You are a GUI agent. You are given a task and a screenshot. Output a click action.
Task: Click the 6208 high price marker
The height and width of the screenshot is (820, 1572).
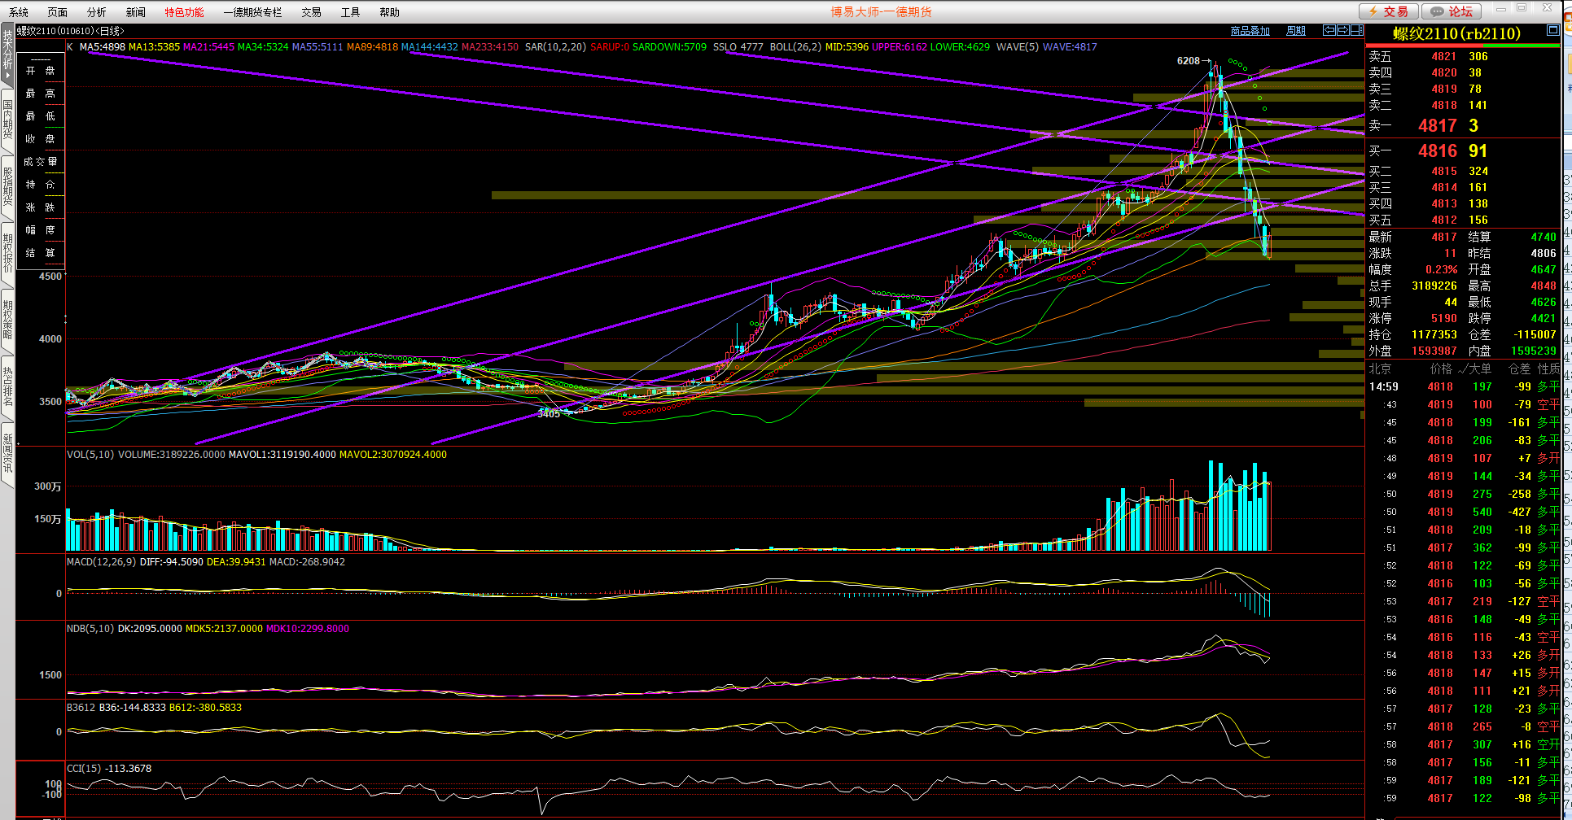1188,61
